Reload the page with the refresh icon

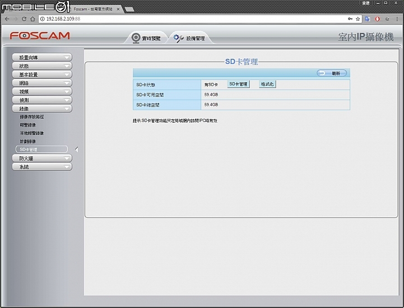(24, 19)
